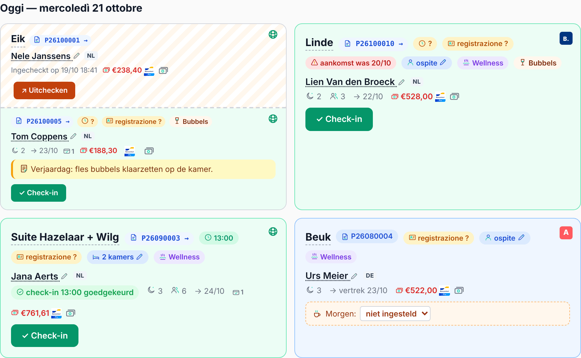The image size is (581, 358).
Task: Click cash payment icon next to €528,00
Action: click(x=455, y=97)
